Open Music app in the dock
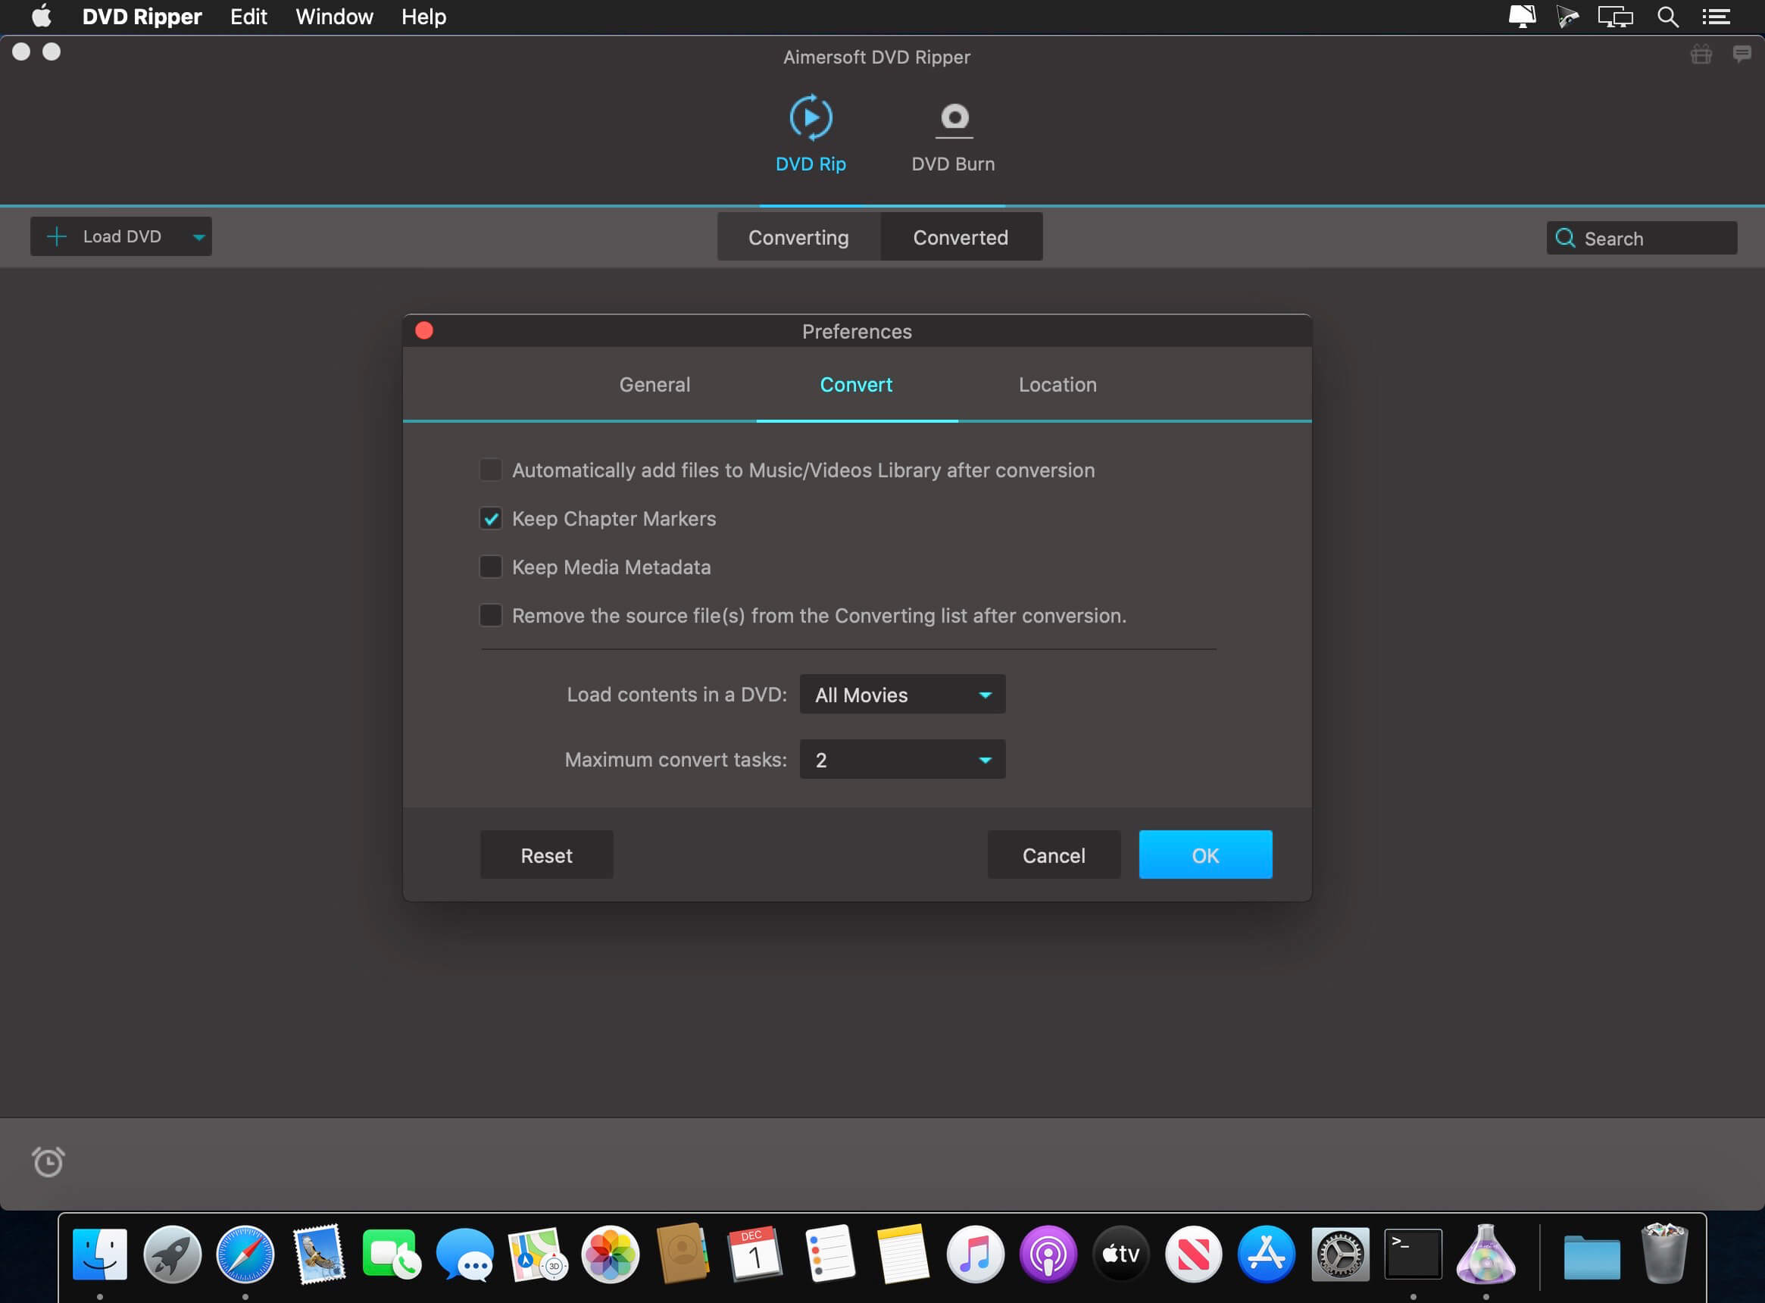This screenshot has height=1303, width=1765. point(975,1254)
